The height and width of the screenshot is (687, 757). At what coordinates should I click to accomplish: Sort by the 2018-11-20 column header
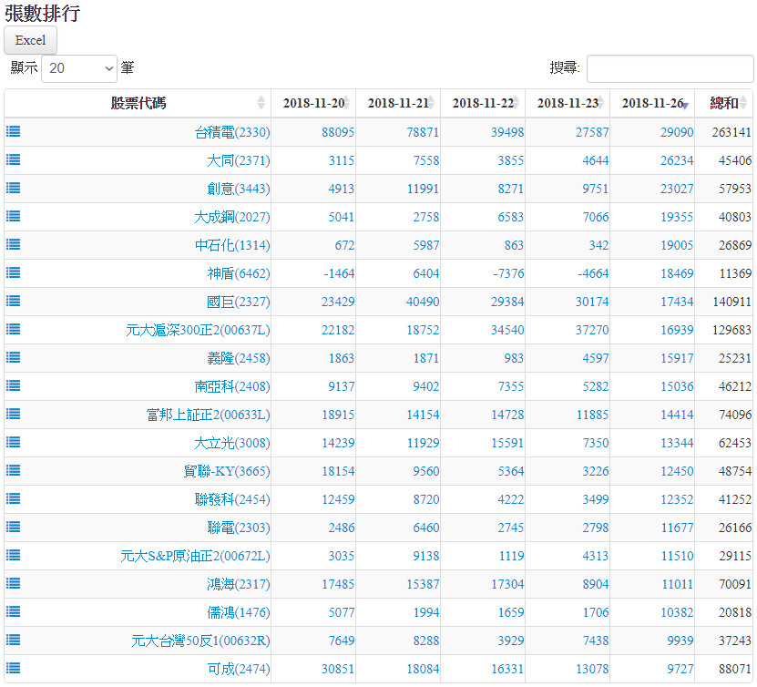tap(313, 103)
